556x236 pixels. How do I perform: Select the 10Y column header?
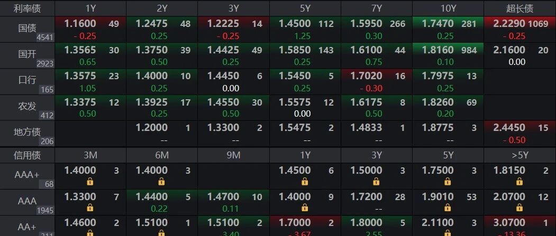click(x=448, y=8)
